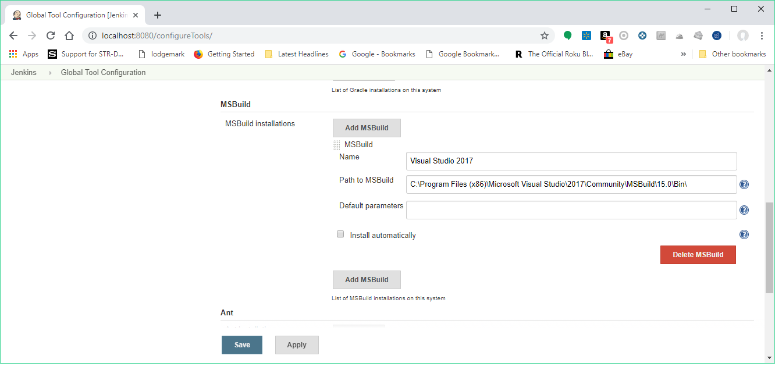Expand the hidden bookmarks chevron
The width and height of the screenshot is (775, 377).
683,54
